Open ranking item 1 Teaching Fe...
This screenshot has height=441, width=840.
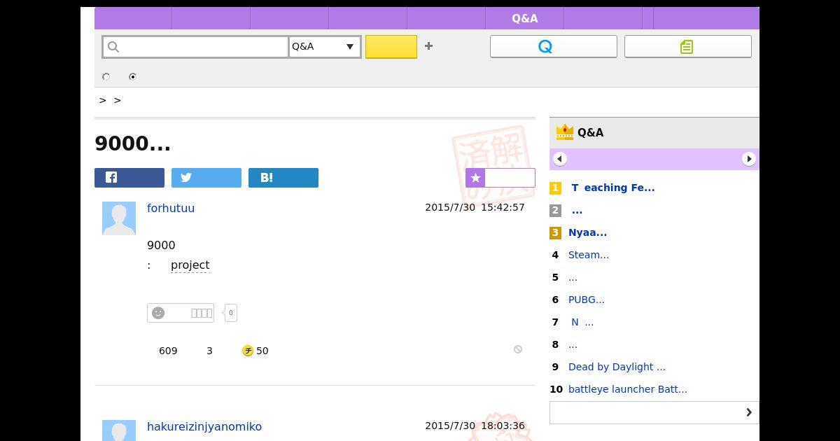pos(613,188)
